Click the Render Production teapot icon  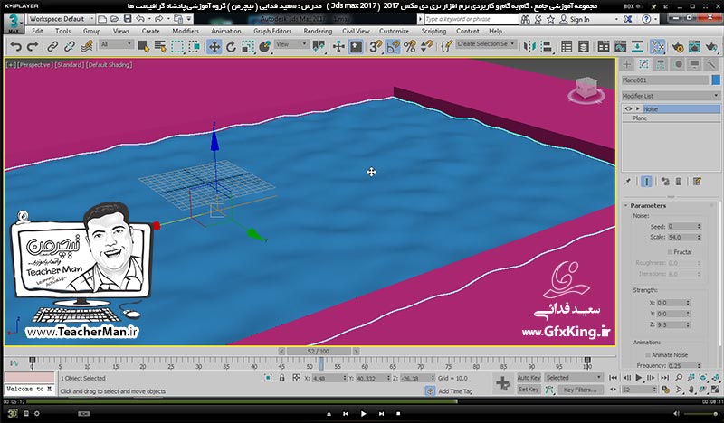pos(711,46)
